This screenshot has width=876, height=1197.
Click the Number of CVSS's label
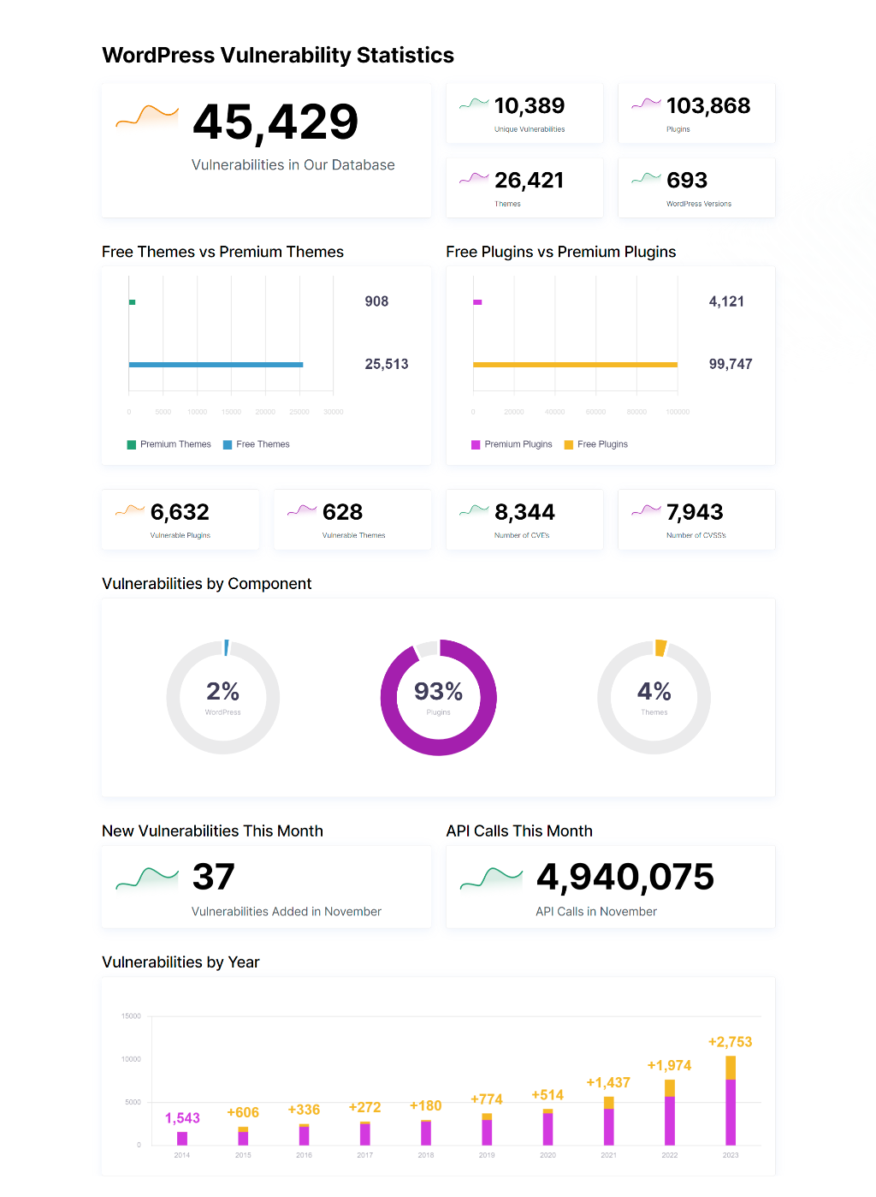[696, 535]
